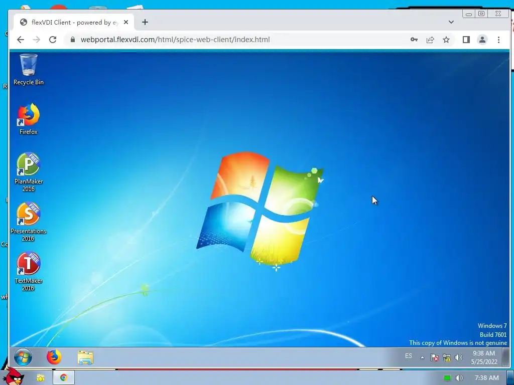Open the Windows 7 Start button
The width and height of the screenshot is (514, 385).
23,357
